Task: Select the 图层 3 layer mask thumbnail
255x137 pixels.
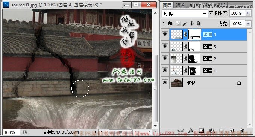Action: (194, 47)
